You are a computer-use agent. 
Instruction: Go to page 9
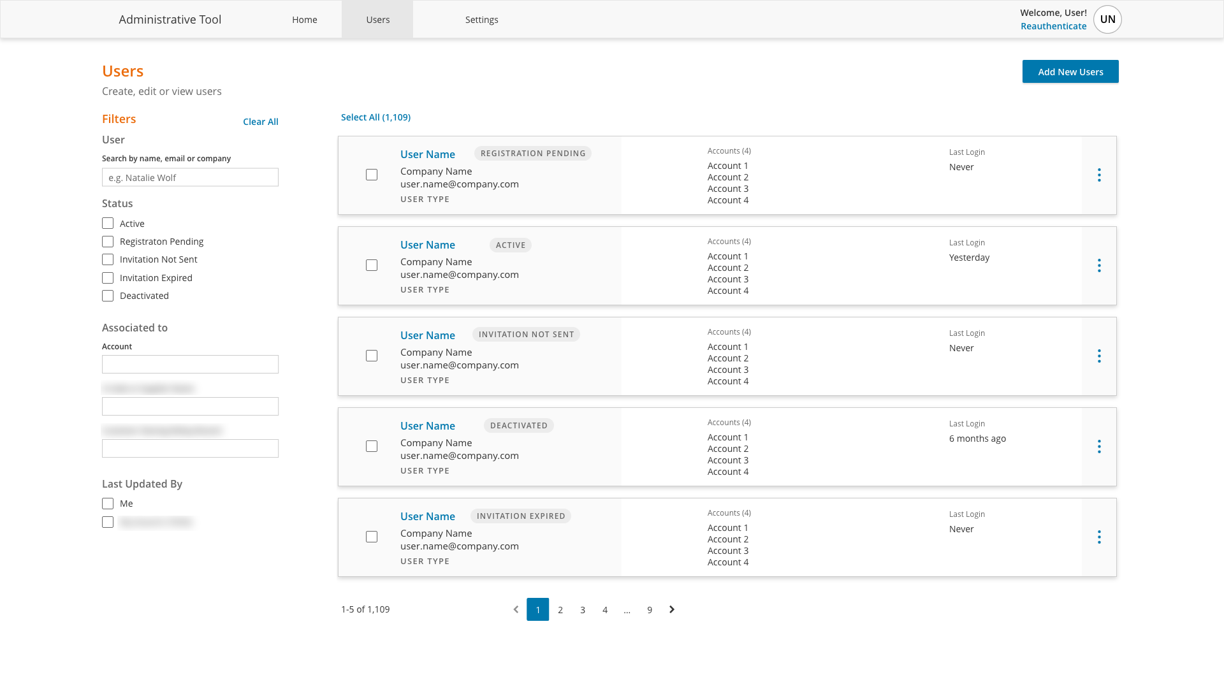tap(650, 610)
